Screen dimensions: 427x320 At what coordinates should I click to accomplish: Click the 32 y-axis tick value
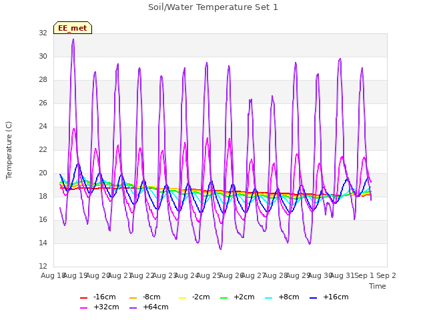(x=43, y=33)
